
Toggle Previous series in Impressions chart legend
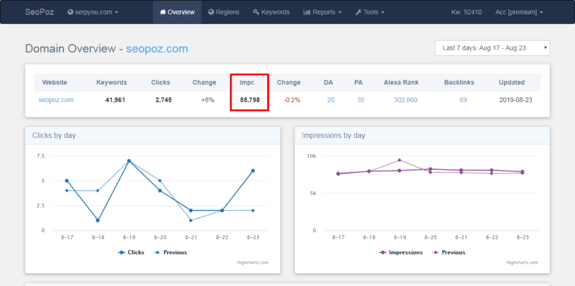click(x=449, y=252)
